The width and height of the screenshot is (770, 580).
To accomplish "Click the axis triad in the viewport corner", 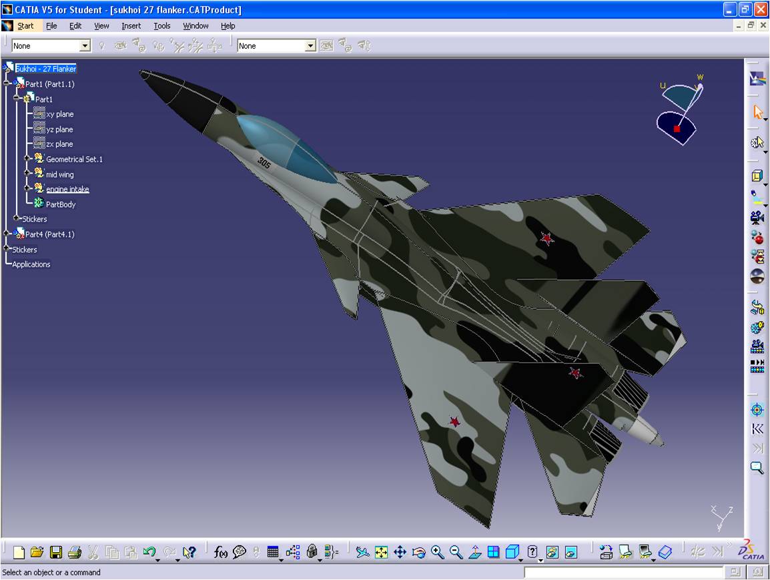I will (721, 518).
